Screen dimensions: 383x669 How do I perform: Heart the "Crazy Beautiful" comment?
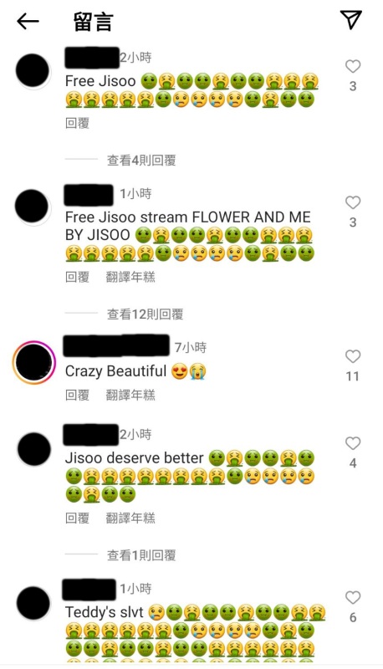click(x=353, y=356)
